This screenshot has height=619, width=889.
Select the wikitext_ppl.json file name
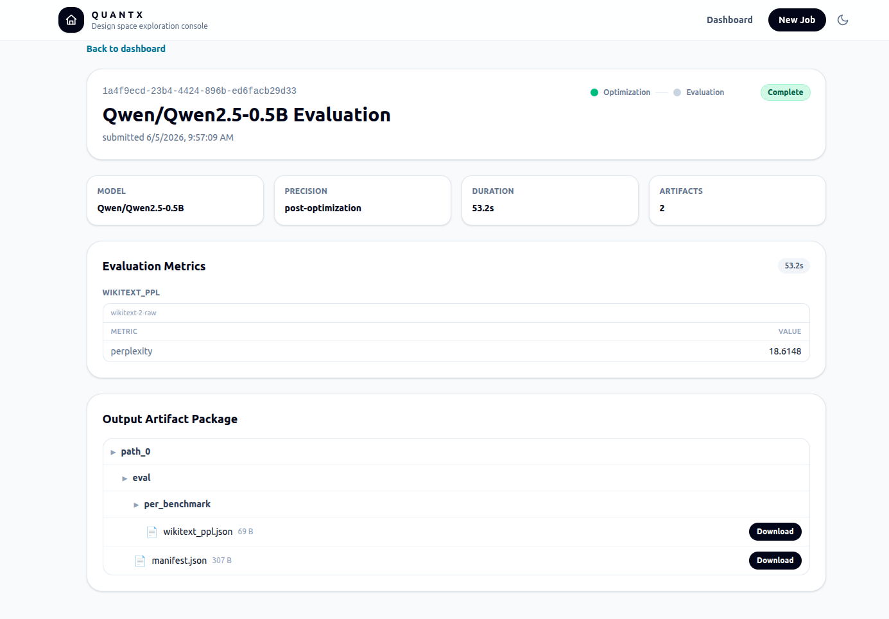click(x=198, y=532)
